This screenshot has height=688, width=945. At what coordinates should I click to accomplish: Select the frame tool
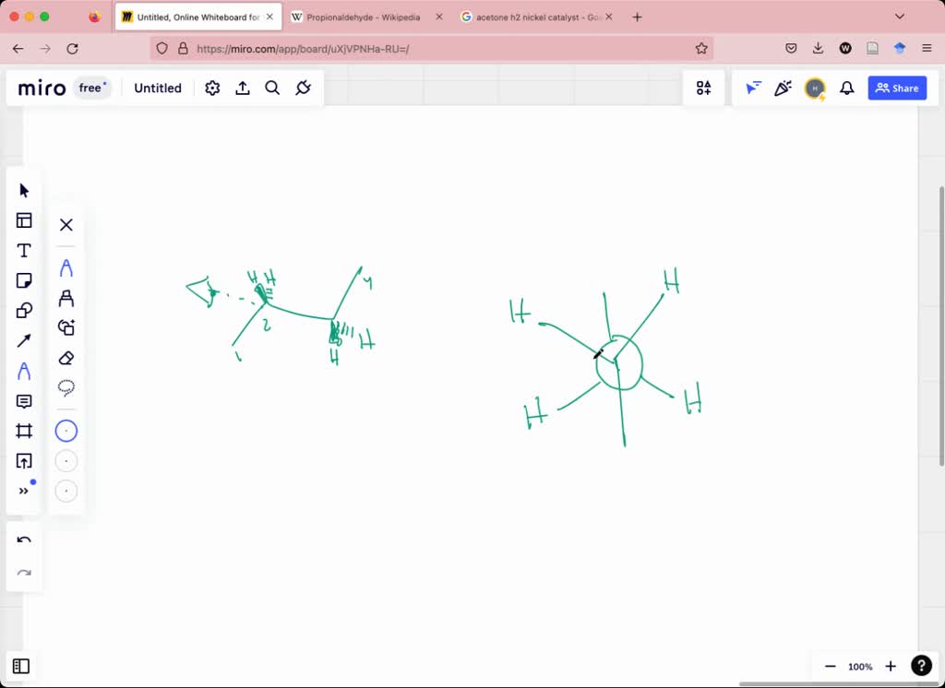24,430
